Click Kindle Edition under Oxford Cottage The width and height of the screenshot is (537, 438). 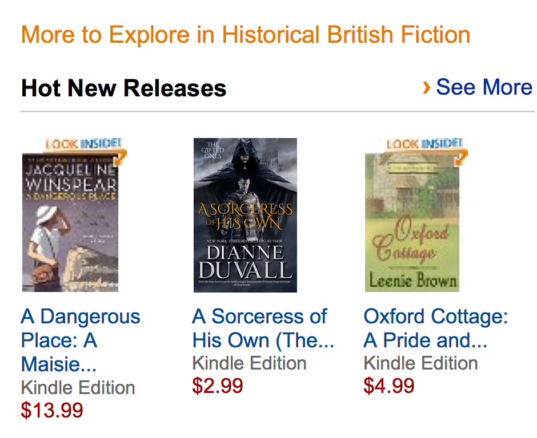point(421,363)
